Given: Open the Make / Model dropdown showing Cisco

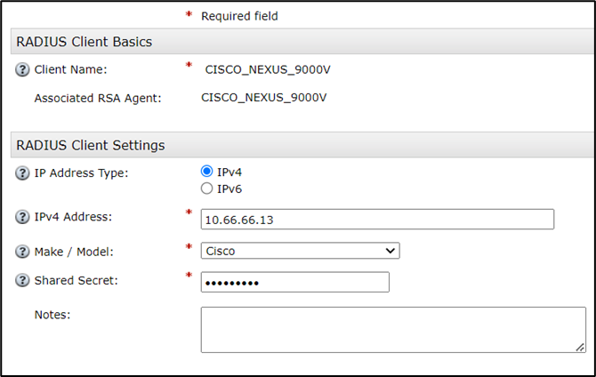Looking at the screenshot, I should pos(300,251).
